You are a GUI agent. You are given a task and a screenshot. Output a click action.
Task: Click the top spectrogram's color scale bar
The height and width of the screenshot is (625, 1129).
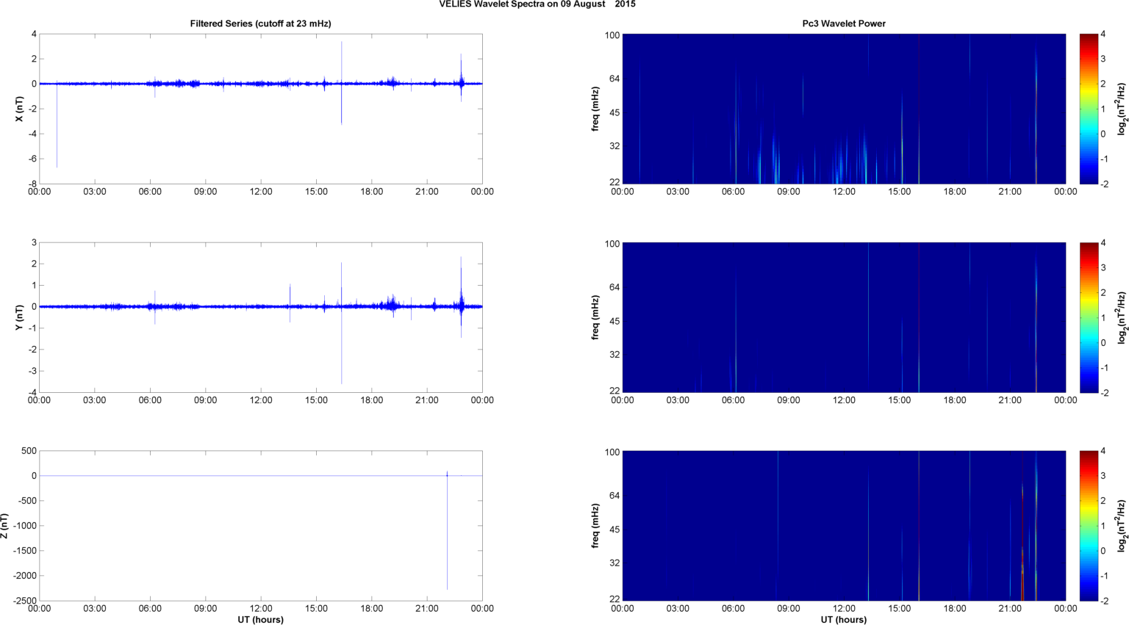(1089, 109)
